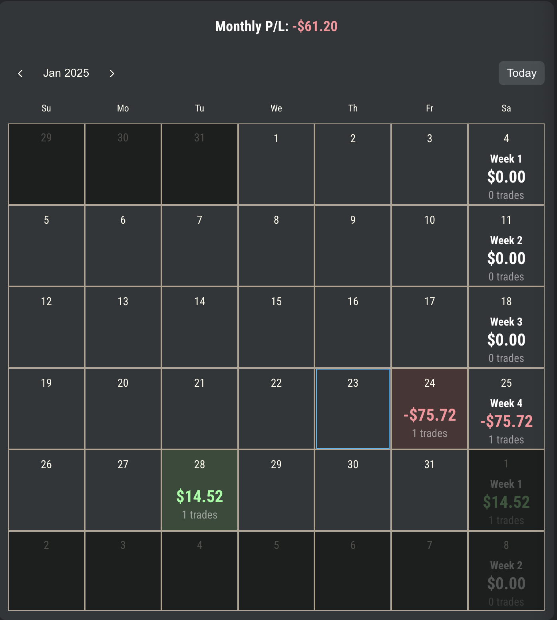Select Monday January 20 cell
Viewport: 557px width, 620px height.
123,409
